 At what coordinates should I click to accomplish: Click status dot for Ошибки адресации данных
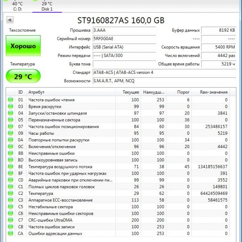pos(10,234)
